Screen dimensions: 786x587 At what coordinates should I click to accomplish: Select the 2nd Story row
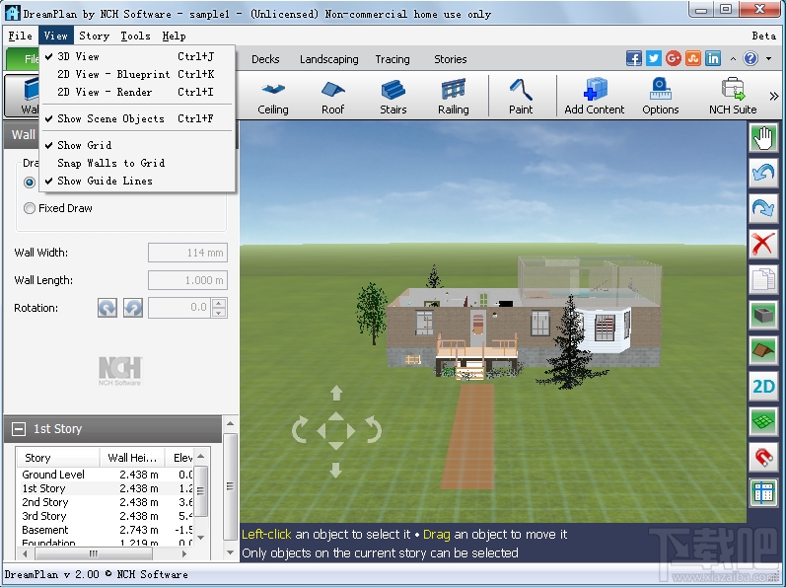click(x=105, y=502)
